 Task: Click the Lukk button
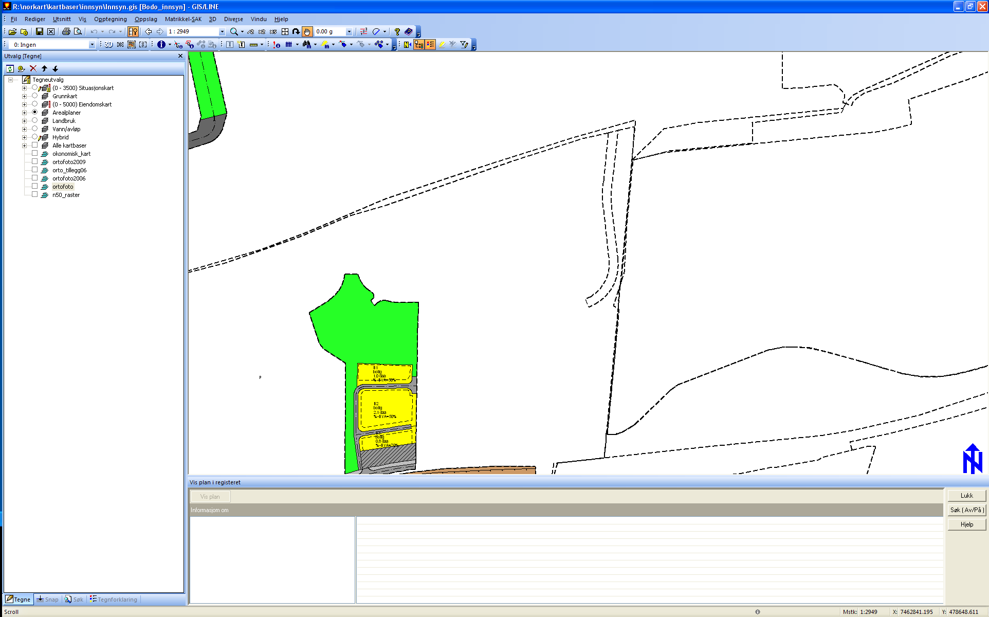(x=966, y=496)
